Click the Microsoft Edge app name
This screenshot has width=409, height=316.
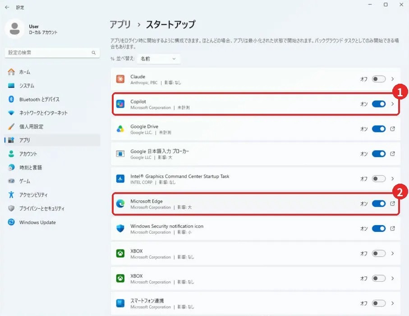(x=147, y=201)
